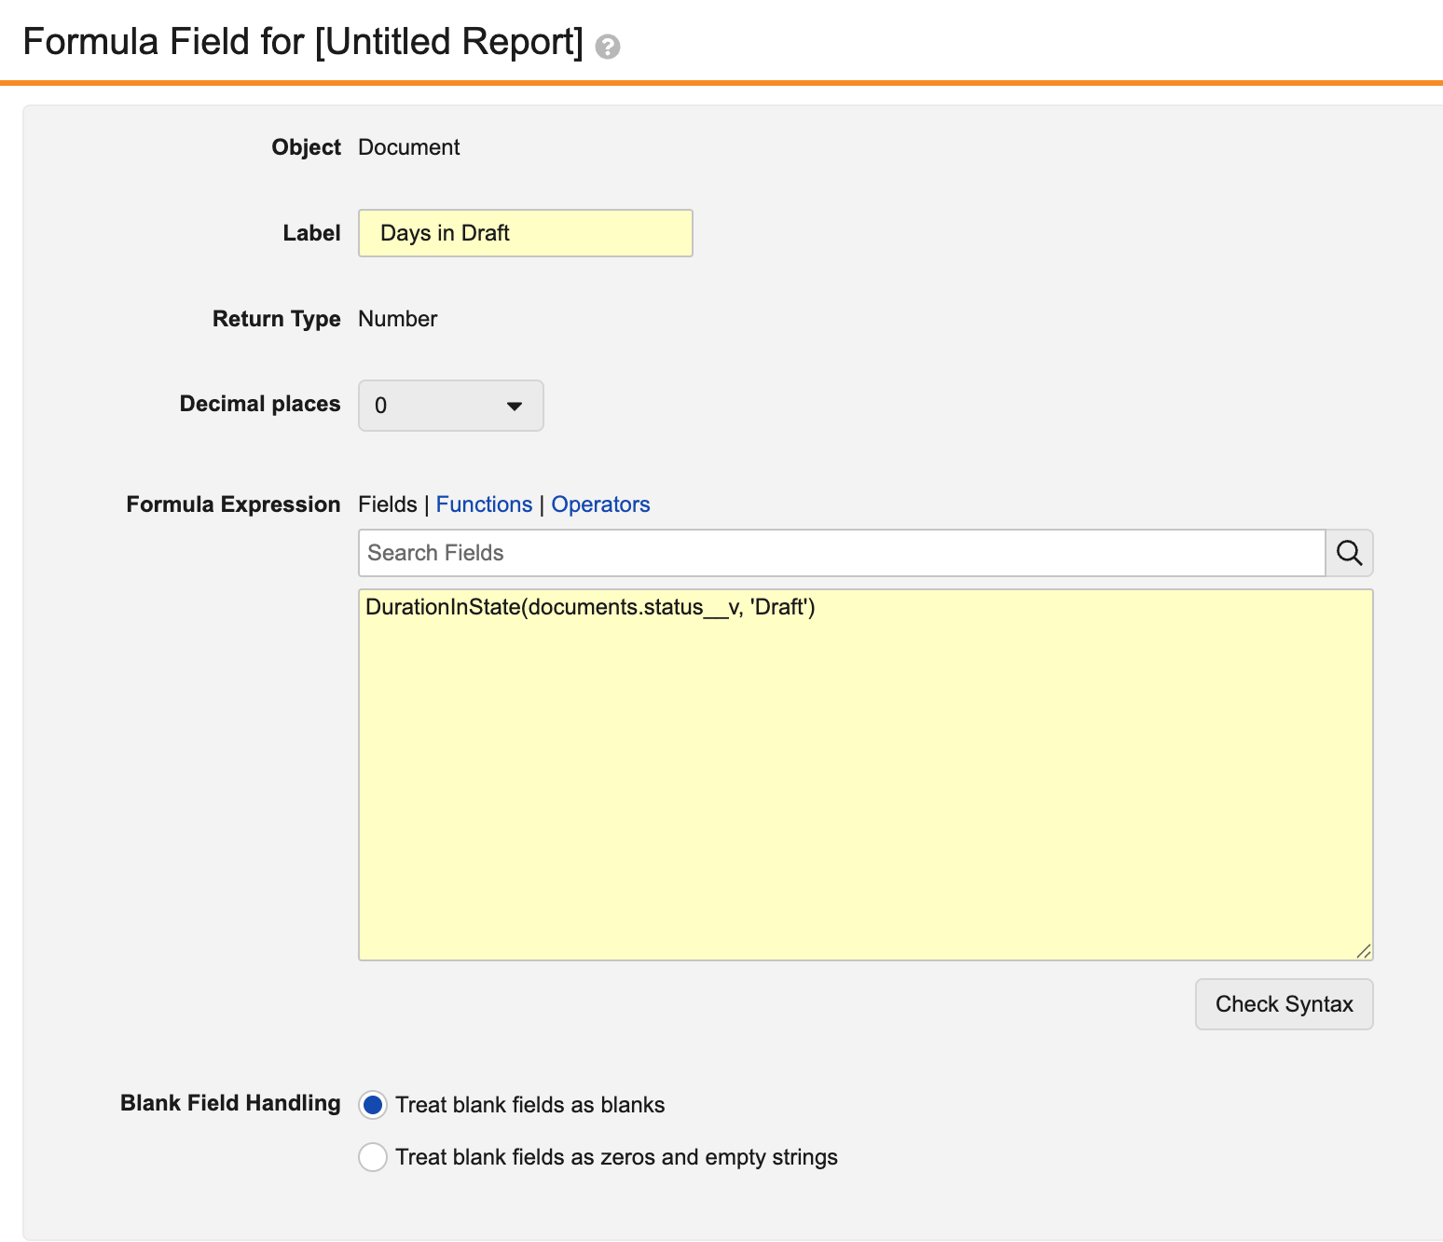The height and width of the screenshot is (1242, 1443).
Task: Select 'Treat blank fields as zeros' radio button
Action: 373,1157
